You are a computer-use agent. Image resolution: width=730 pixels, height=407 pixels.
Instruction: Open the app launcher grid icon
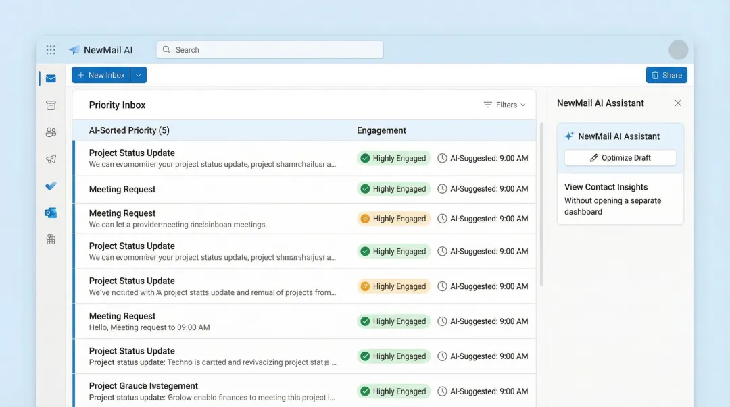(51, 49)
